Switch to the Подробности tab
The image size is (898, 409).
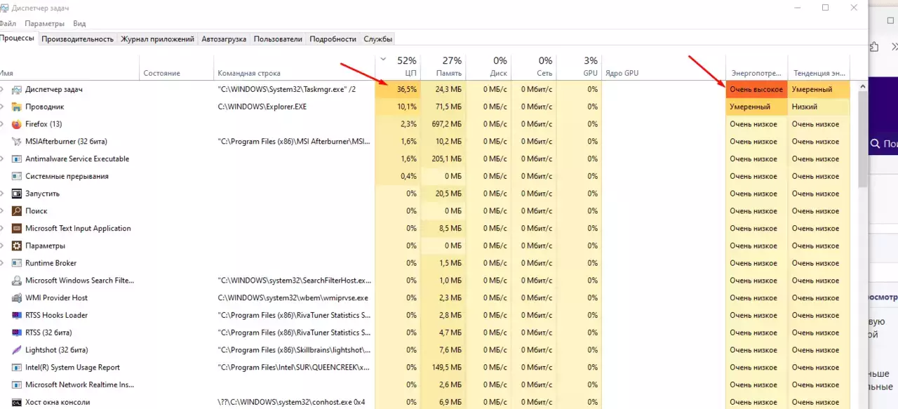(333, 39)
